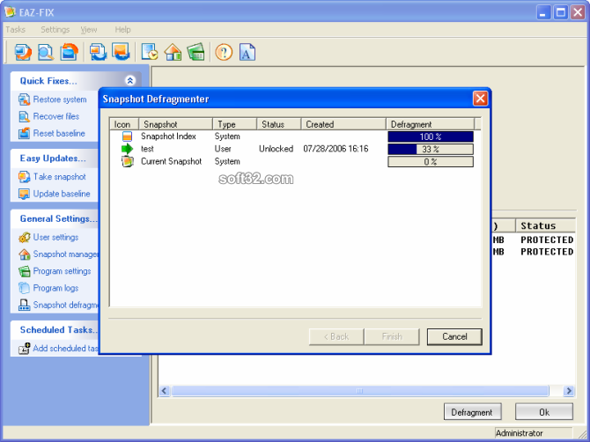This screenshot has height=442, width=590.
Task: Open the Take snapshot link
Action: click(x=60, y=177)
